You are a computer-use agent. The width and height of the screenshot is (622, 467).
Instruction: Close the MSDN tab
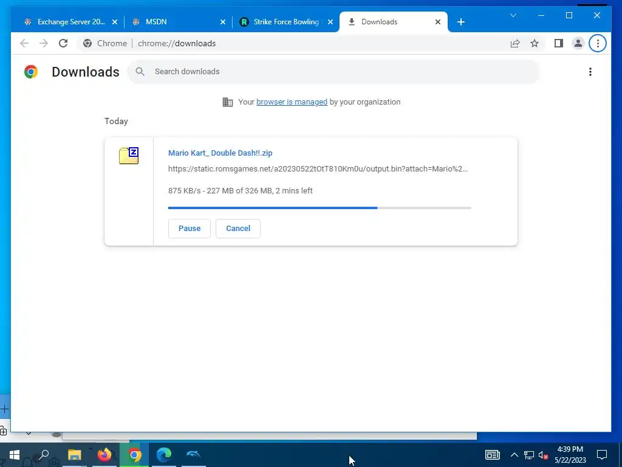(x=223, y=22)
